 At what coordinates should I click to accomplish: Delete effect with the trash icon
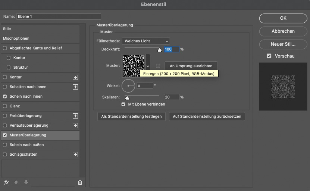[x=80, y=182]
